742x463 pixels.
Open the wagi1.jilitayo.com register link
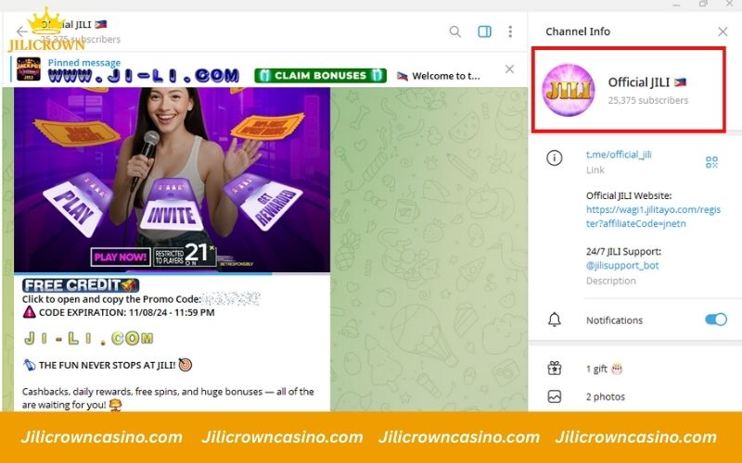coord(653,217)
